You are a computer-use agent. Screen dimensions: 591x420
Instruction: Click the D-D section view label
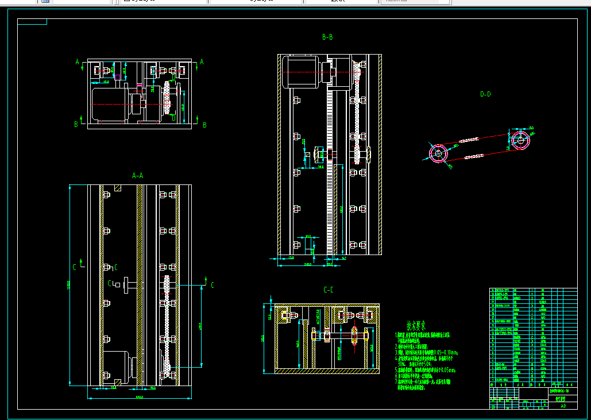pos(485,94)
